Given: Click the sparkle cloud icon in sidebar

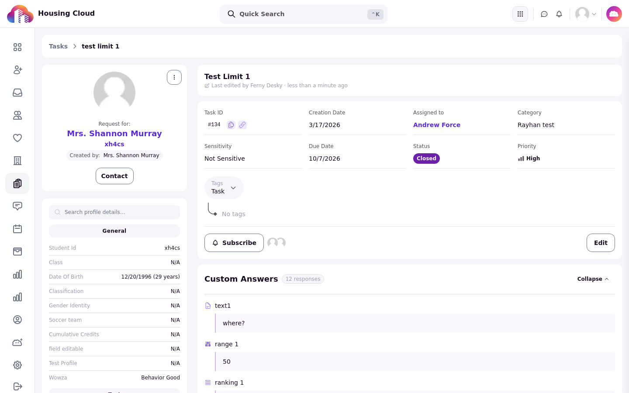Looking at the screenshot, I should (x=17, y=342).
